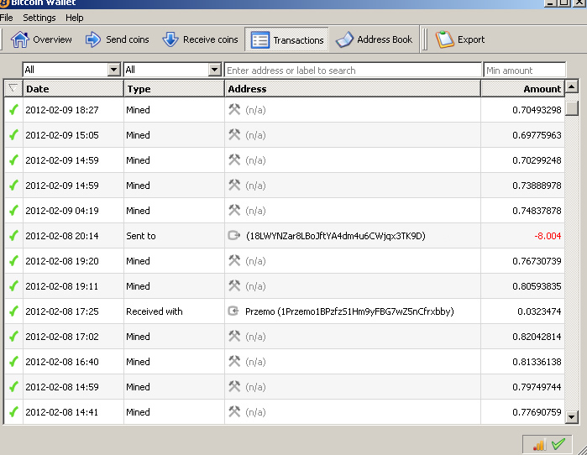Select the row dated 2012-02-09 15:05
The height and width of the screenshot is (455, 587).
click(284, 135)
